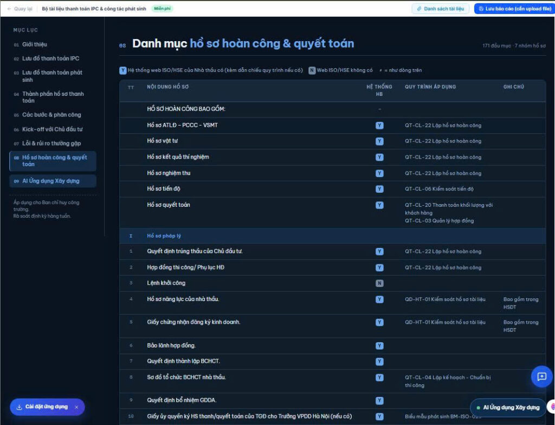This screenshot has width=555, height=425.
Task: Click the QT-CL-06 Kiểm soát tiến độ cell
Action: (439, 189)
